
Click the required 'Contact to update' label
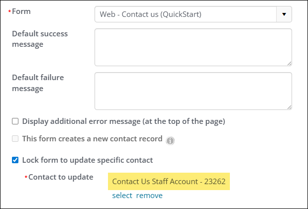coord(61,177)
